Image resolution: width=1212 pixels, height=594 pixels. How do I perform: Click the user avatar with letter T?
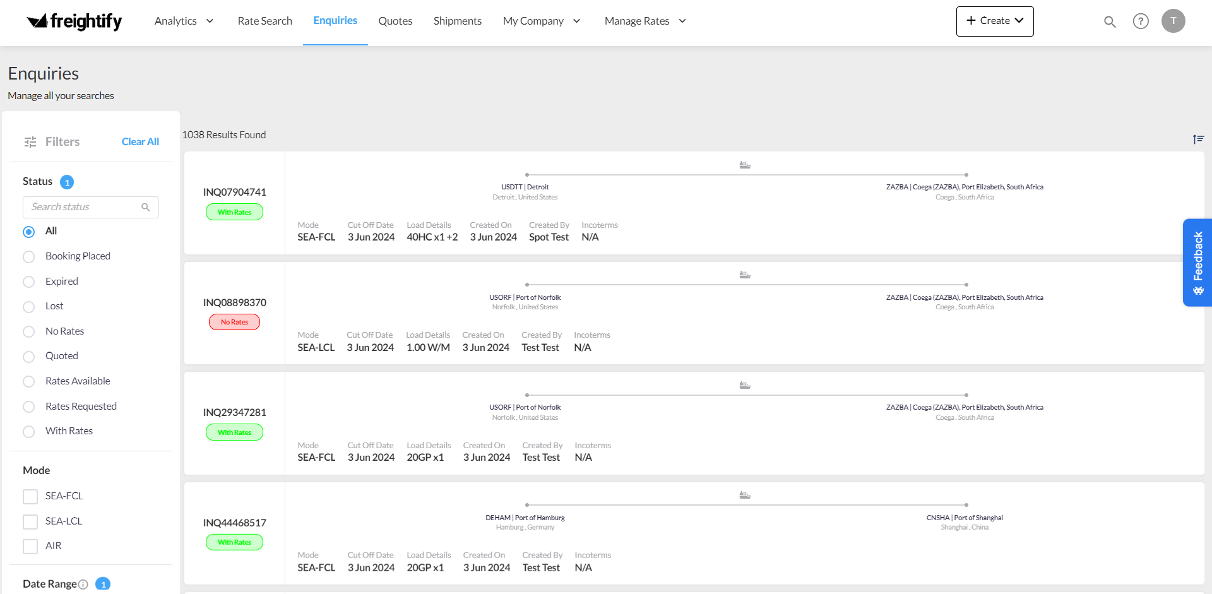(1173, 20)
